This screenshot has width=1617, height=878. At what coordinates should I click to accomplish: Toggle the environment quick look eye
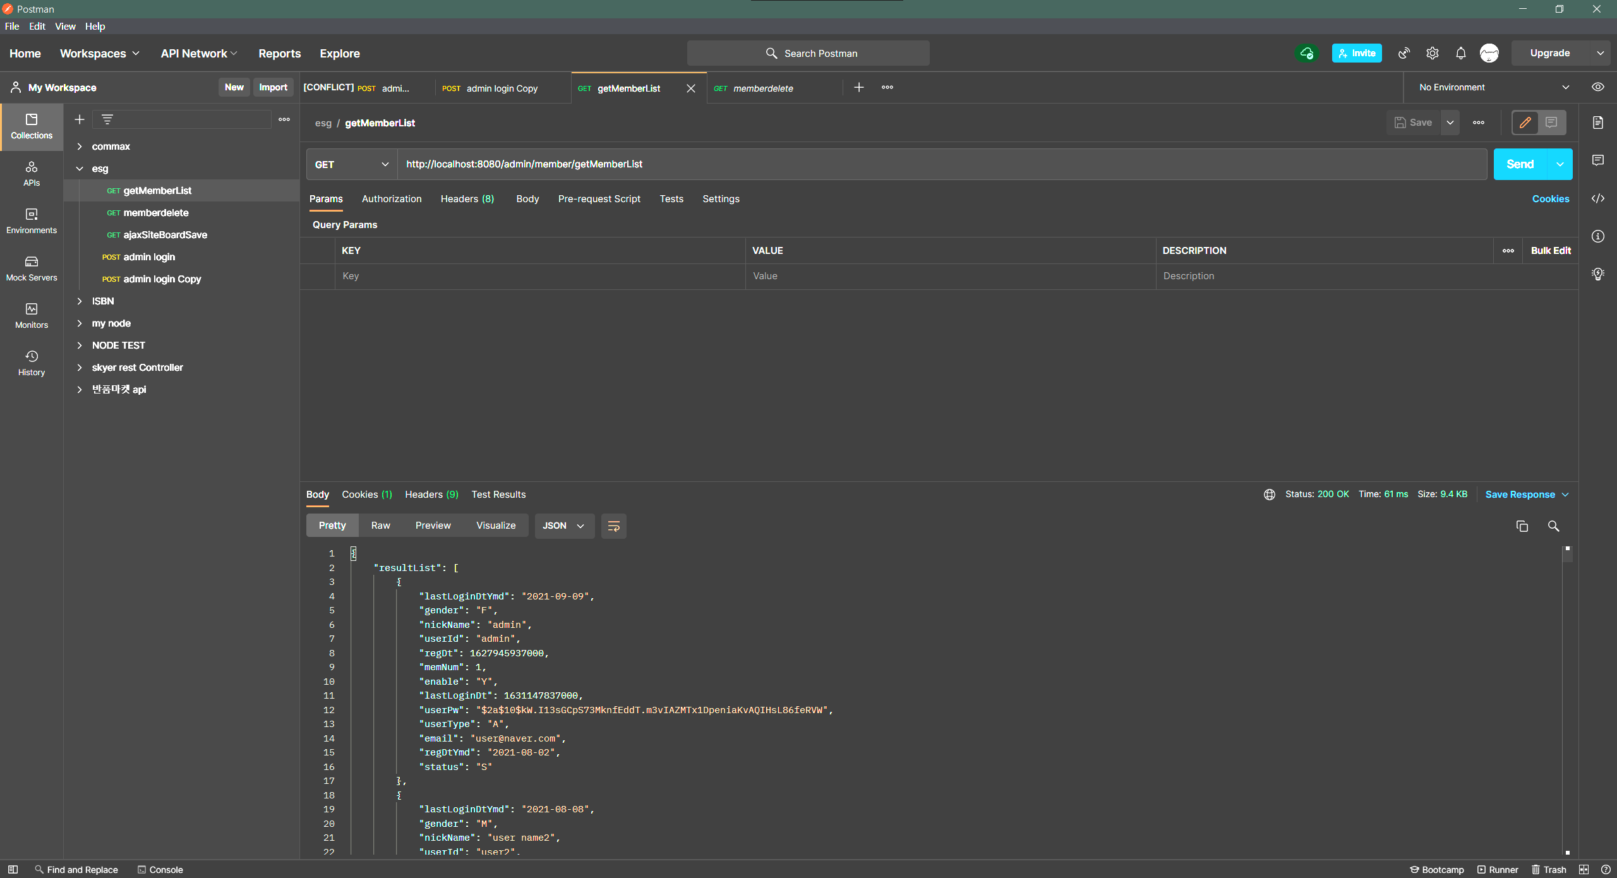(x=1597, y=87)
